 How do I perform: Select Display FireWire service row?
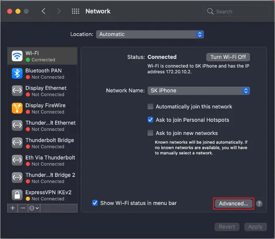point(42,108)
